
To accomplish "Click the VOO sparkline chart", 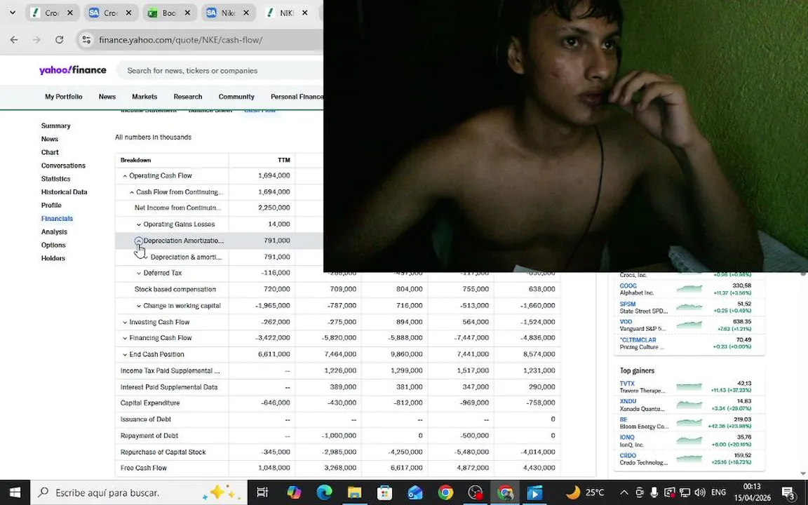I will tap(689, 325).
